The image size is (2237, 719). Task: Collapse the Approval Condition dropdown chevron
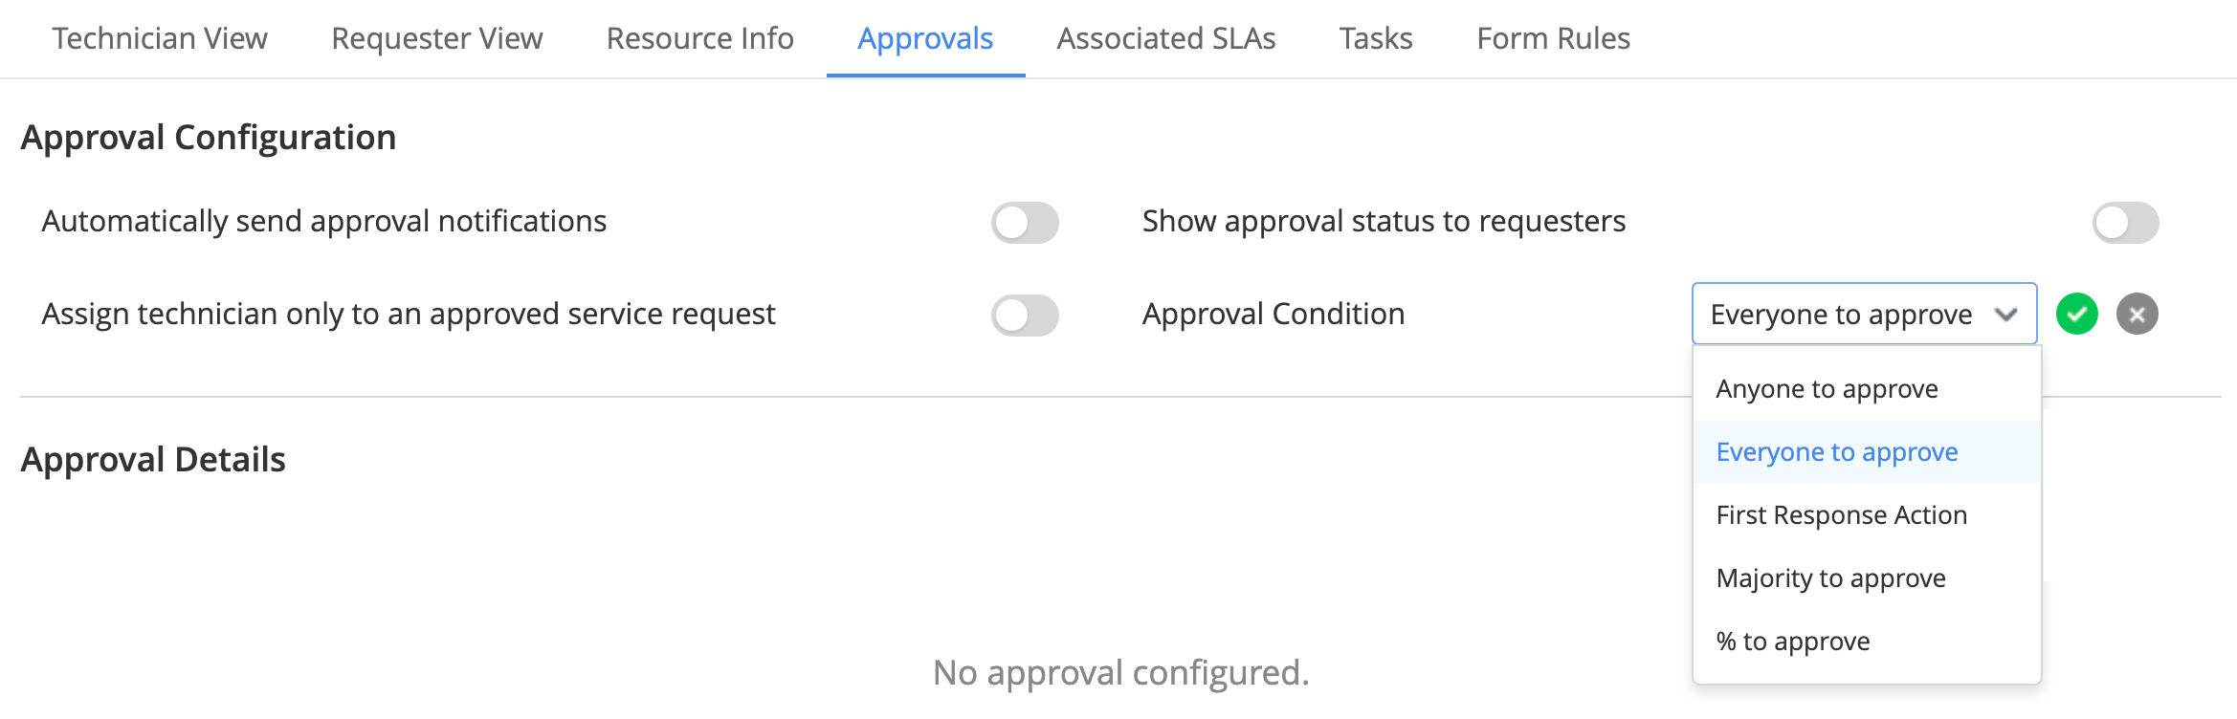(2006, 314)
